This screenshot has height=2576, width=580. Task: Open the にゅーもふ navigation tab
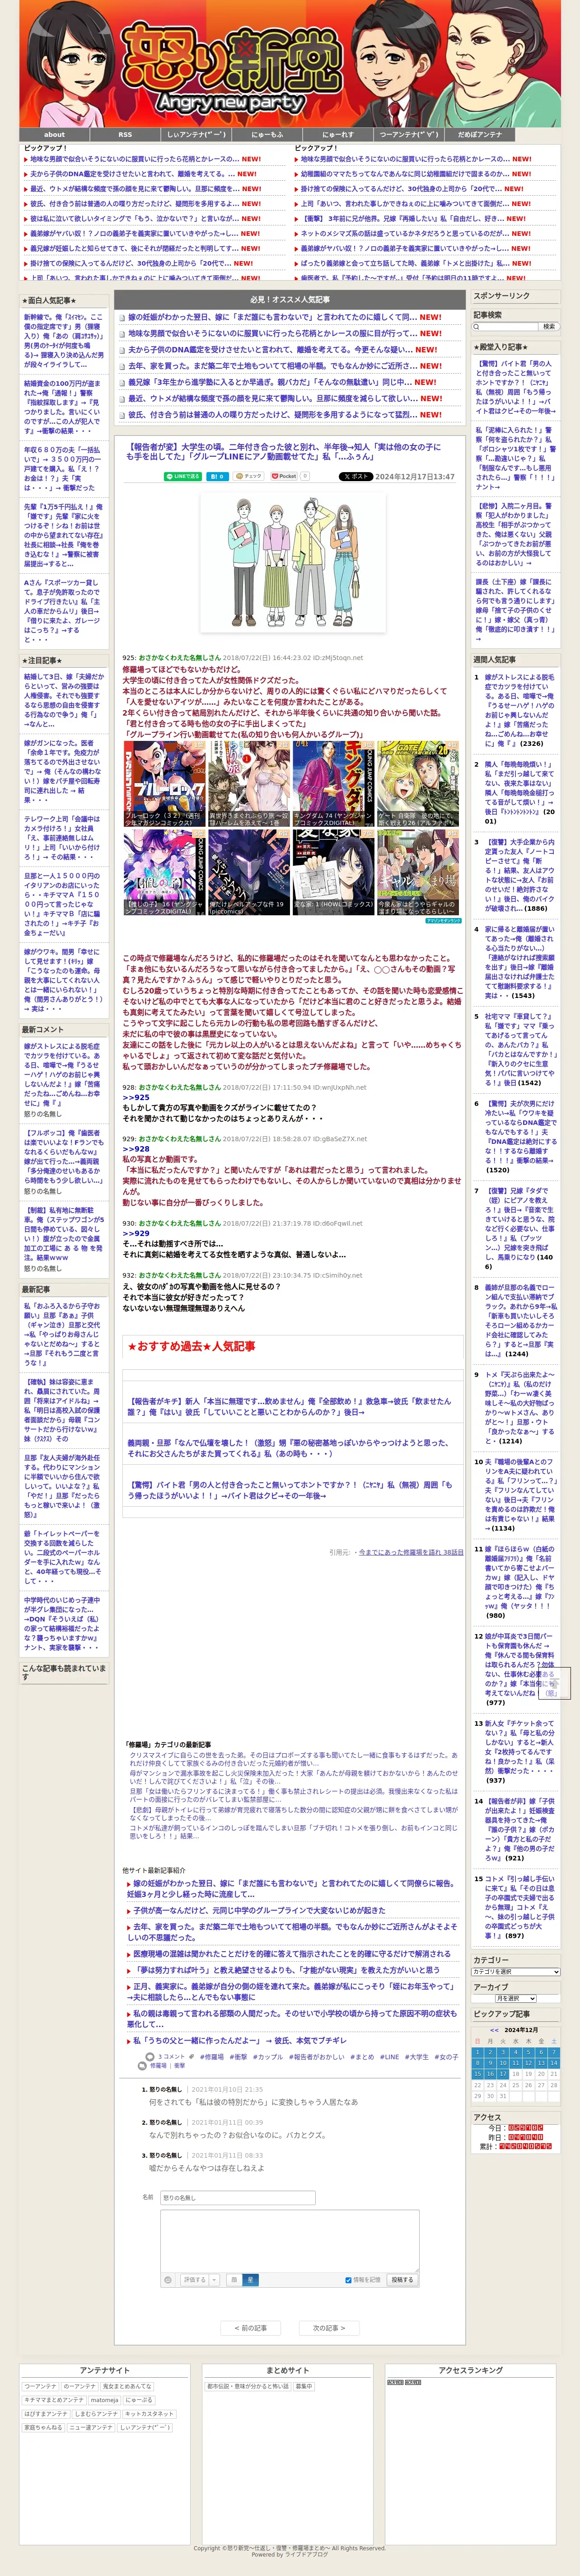(267, 134)
